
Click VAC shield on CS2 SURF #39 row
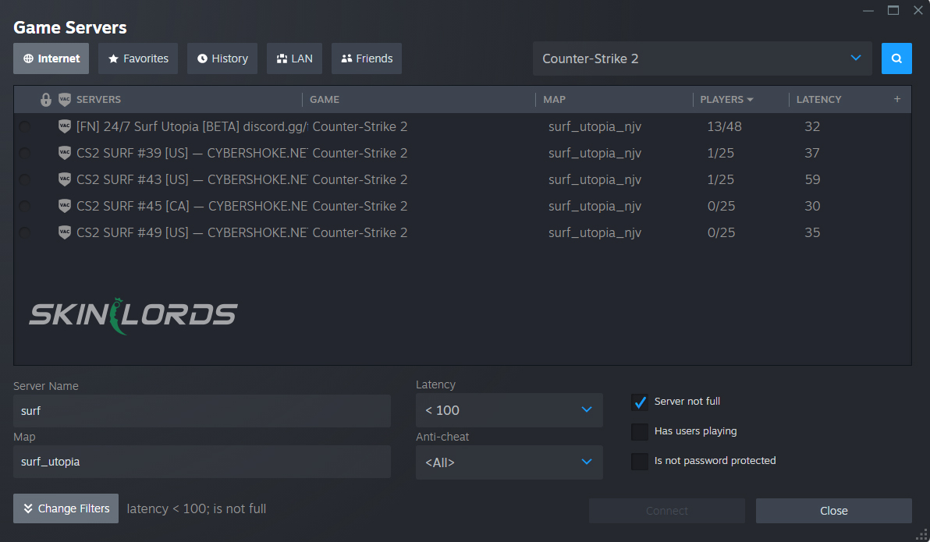click(65, 153)
